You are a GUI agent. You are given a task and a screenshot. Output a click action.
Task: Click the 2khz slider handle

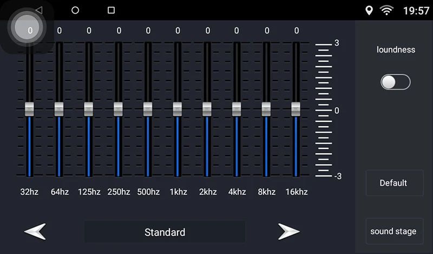207,109
